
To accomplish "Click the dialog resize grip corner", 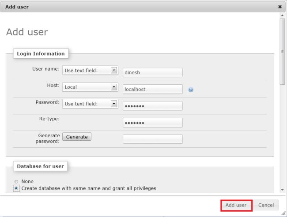I will (284, 213).
